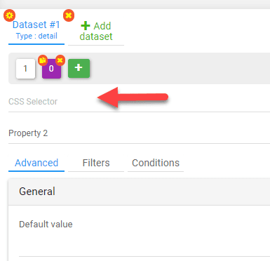Click the Add dataset label text
This screenshot has height=261, width=270.
coord(96,32)
